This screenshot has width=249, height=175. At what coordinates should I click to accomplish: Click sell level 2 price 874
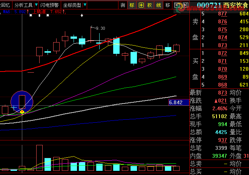coord(223,38)
